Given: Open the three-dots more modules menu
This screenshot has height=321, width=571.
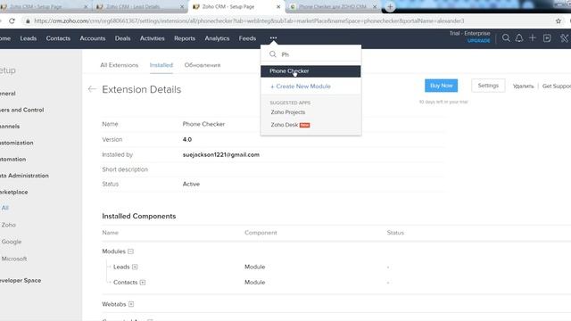Looking at the screenshot, I should click(x=273, y=37).
